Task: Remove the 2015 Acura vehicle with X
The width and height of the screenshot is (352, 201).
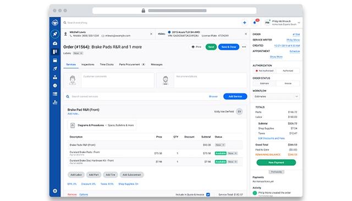Action: (x=246, y=34)
